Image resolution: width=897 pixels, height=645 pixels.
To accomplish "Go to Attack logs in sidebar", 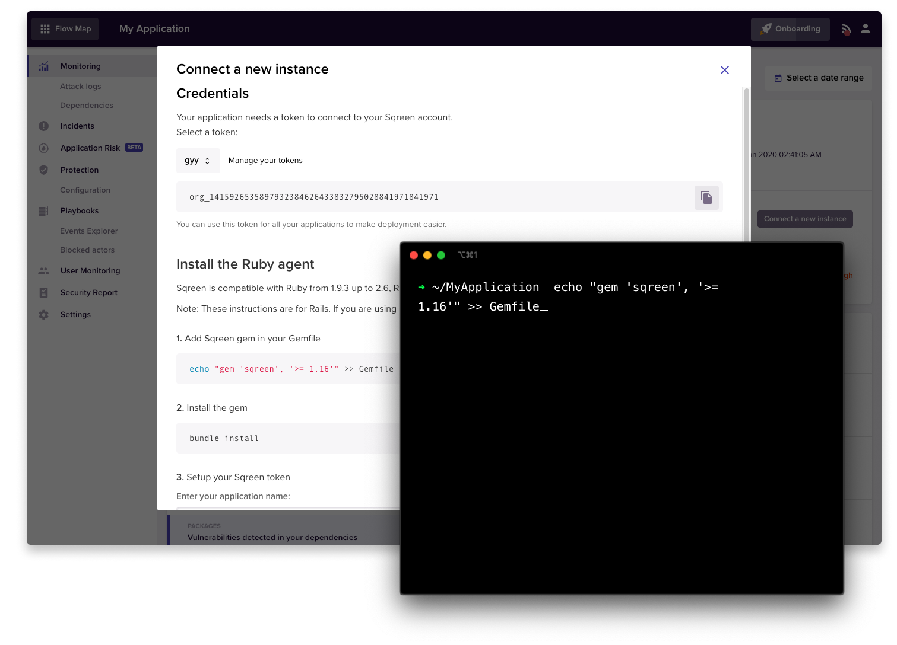I will click(81, 87).
